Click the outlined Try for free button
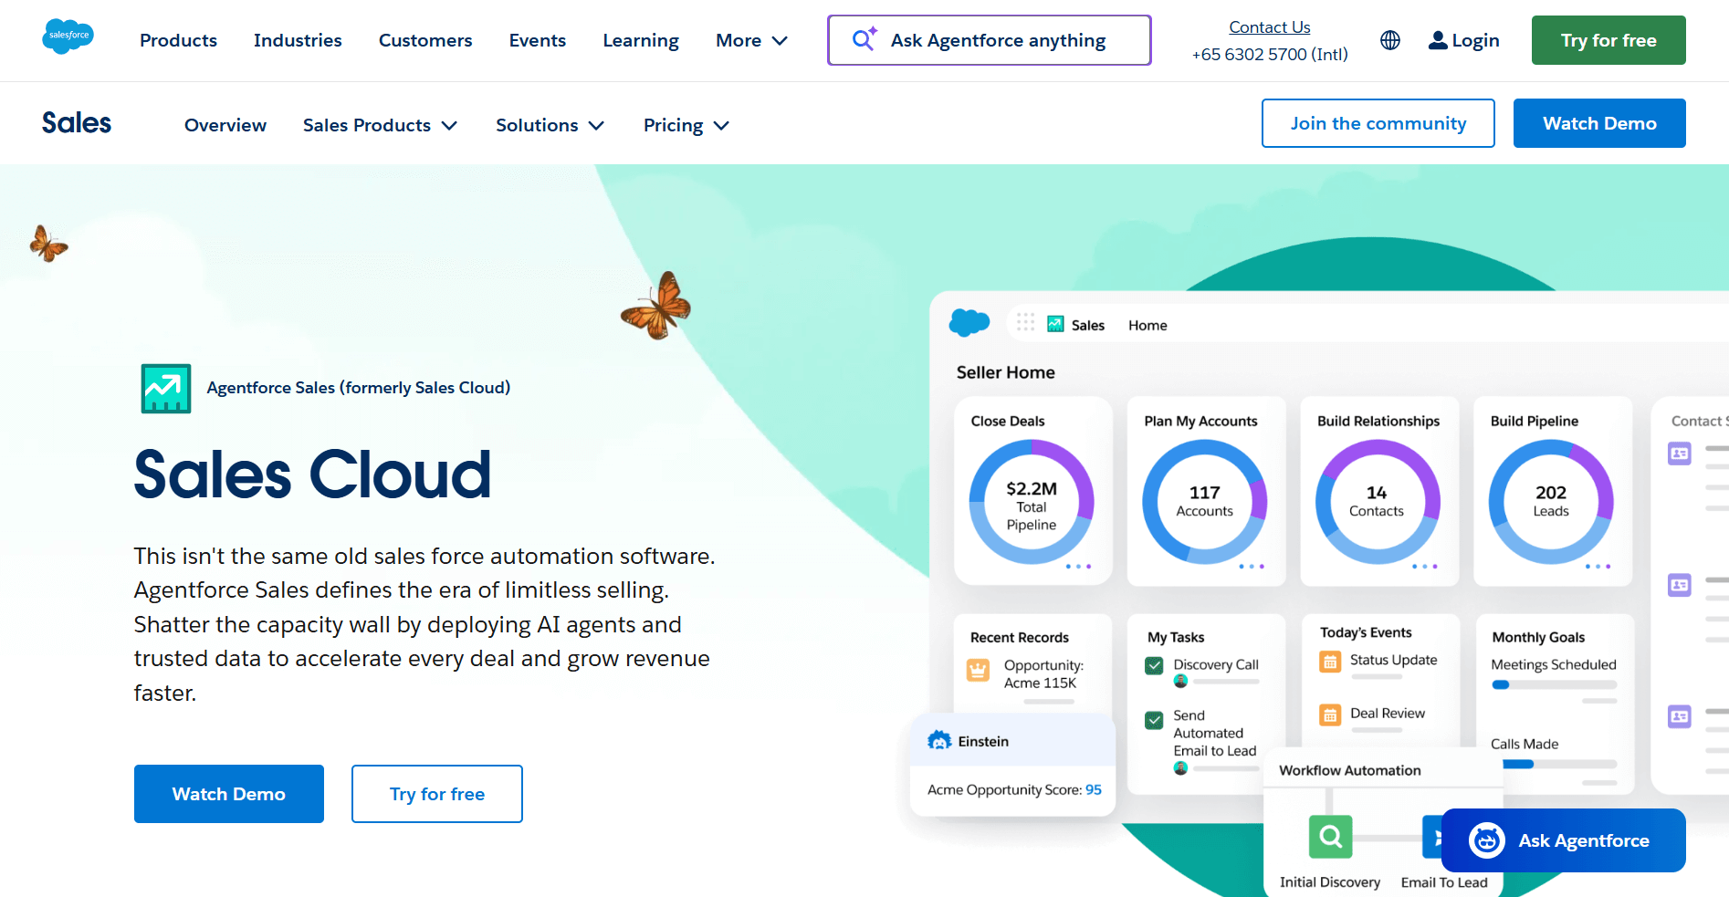This screenshot has height=897, width=1729. coord(437,794)
